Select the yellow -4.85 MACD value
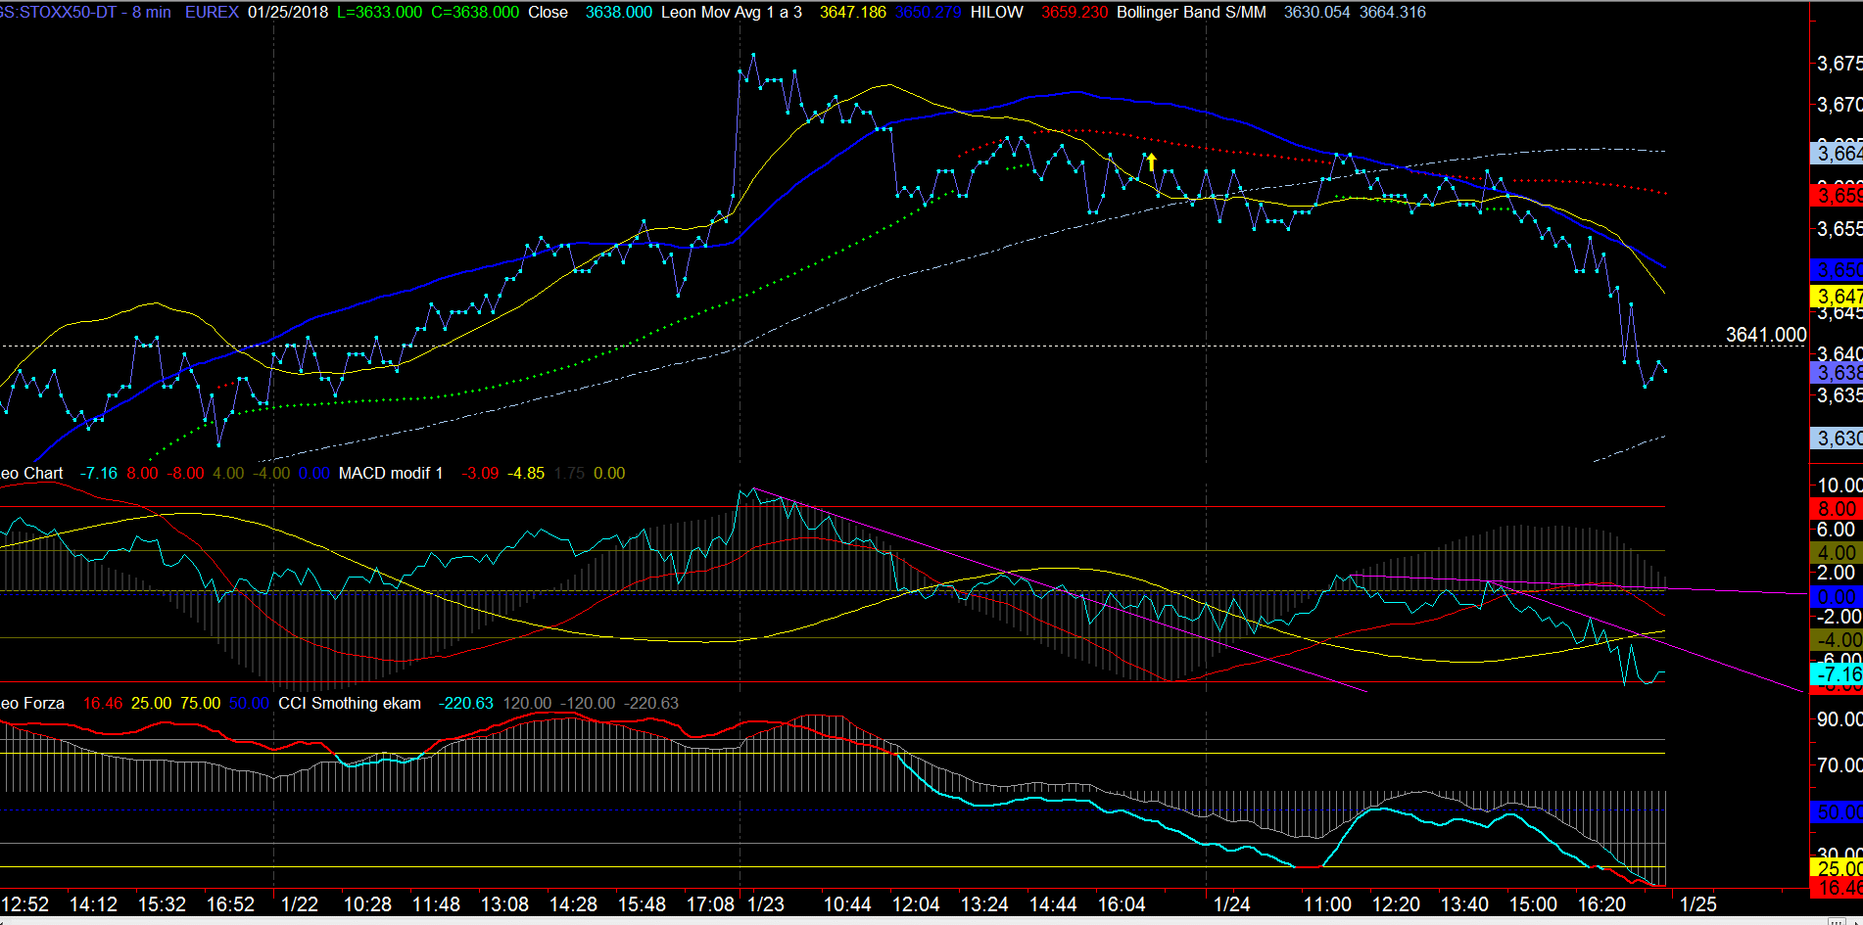Image resolution: width=1863 pixels, height=925 pixels. 526,474
